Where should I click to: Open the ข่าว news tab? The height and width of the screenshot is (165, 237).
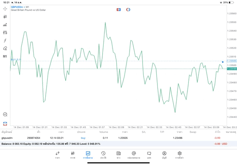click(118, 155)
